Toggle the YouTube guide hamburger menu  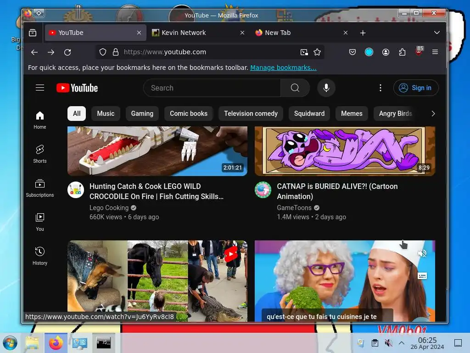[40, 88]
